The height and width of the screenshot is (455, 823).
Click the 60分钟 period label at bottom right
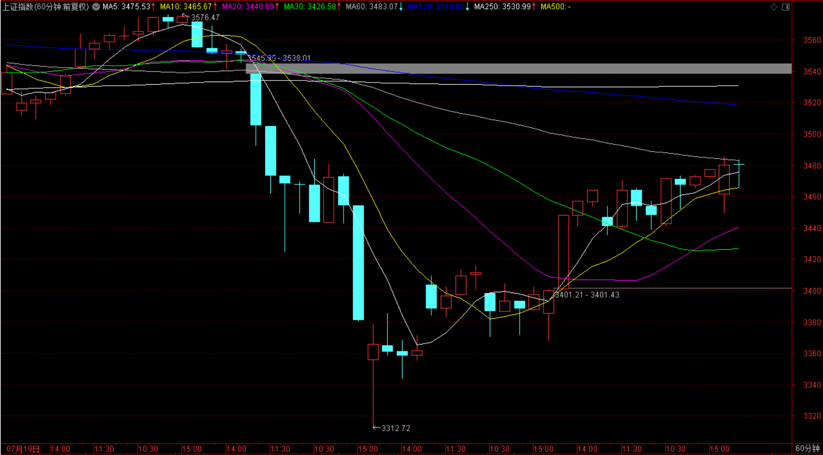coord(808,449)
